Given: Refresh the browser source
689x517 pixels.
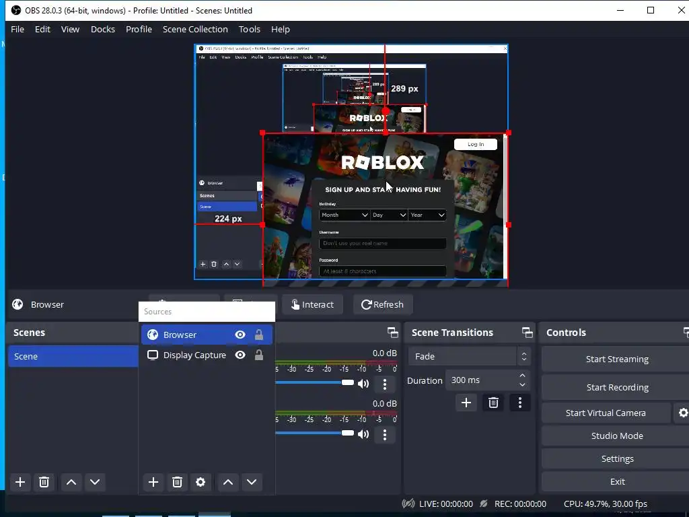Looking at the screenshot, I should pos(383,305).
